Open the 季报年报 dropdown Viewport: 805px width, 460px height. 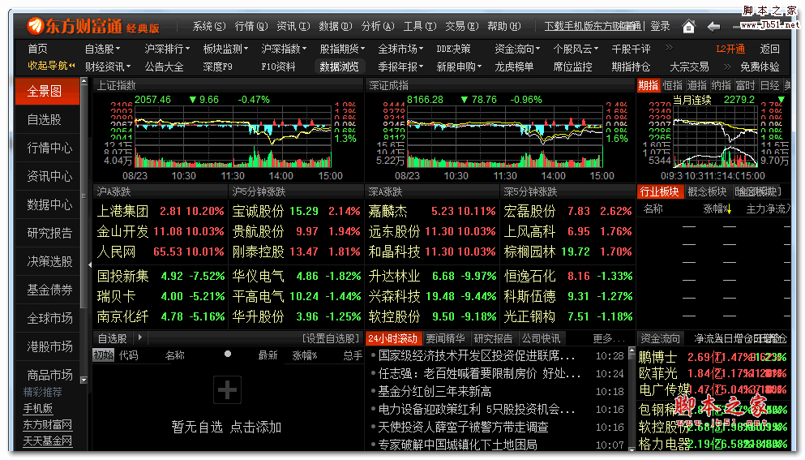coord(401,67)
